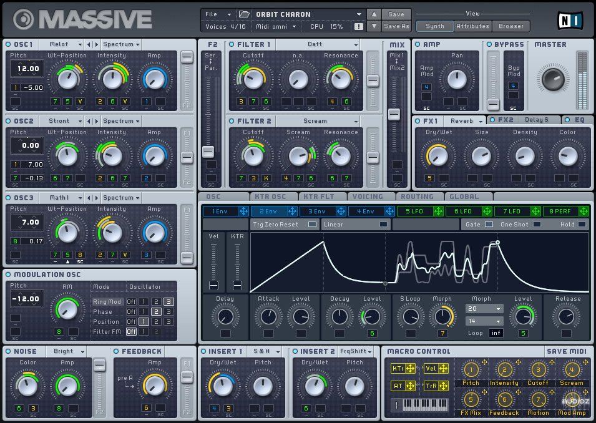Click the Mix1/Mix2 fader handle
Image resolution: width=596 pixels, height=423 pixels.
394,114
